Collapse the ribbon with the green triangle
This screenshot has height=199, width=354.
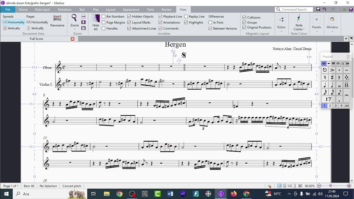(x=344, y=9)
